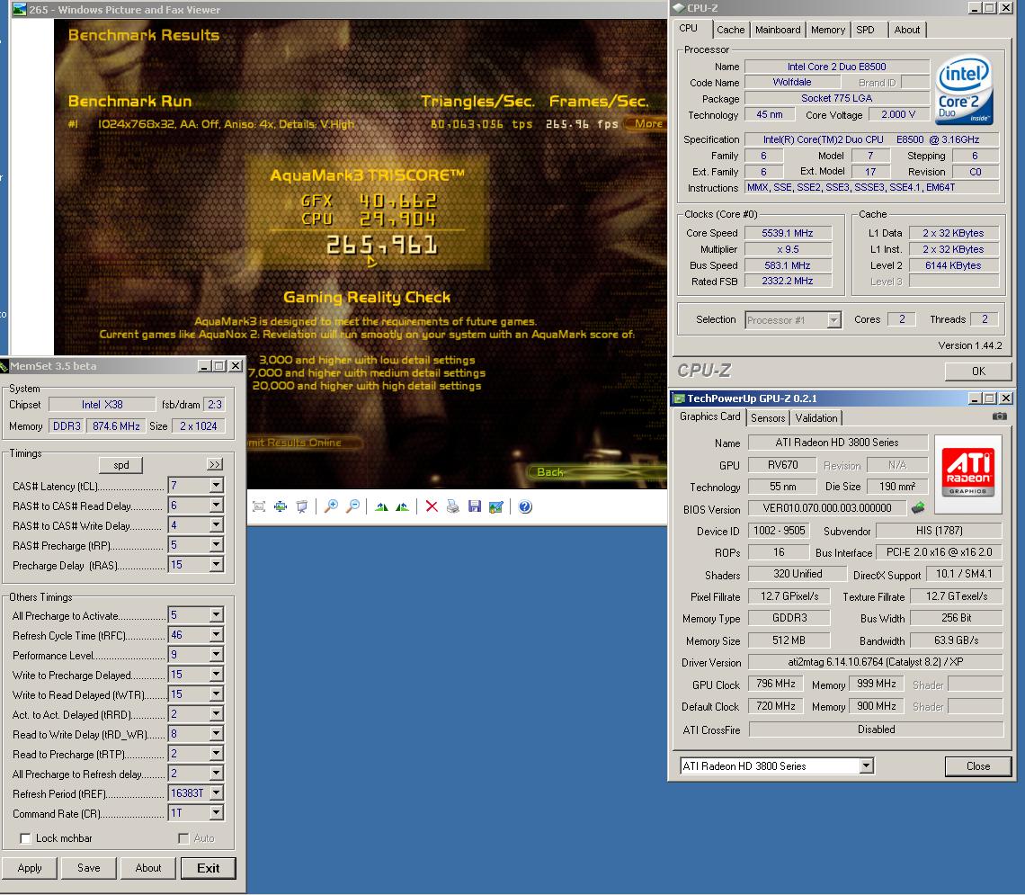Click OK in the CPU-Z window
The height and width of the screenshot is (895, 1025).
[978, 371]
